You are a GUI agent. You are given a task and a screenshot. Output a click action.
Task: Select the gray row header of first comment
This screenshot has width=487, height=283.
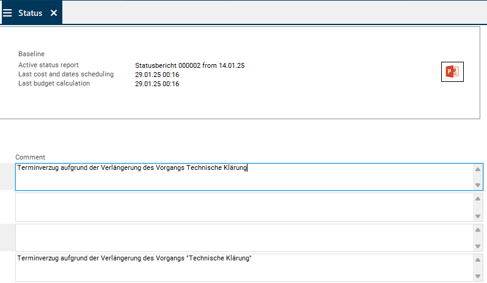pyautogui.click(x=7, y=177)
